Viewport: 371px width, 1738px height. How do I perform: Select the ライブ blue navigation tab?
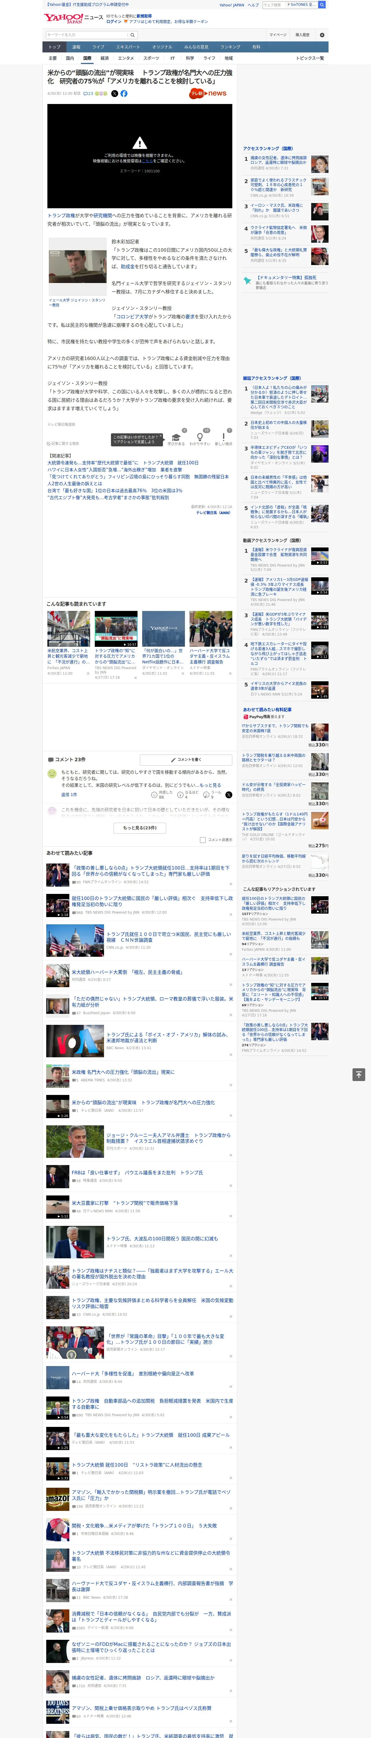click(x=98, y=47)
